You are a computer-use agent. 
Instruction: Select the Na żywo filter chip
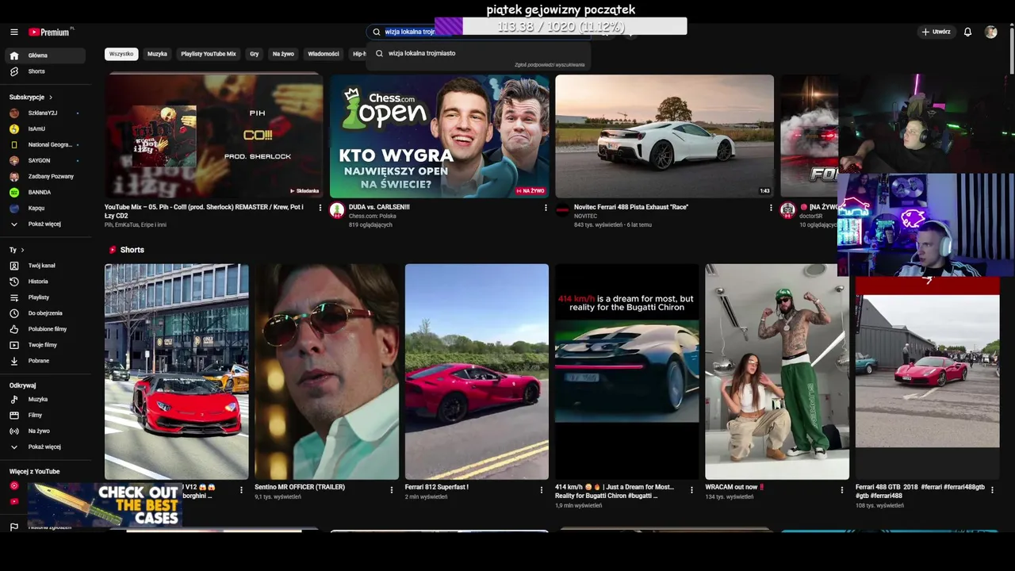[283, 54]
